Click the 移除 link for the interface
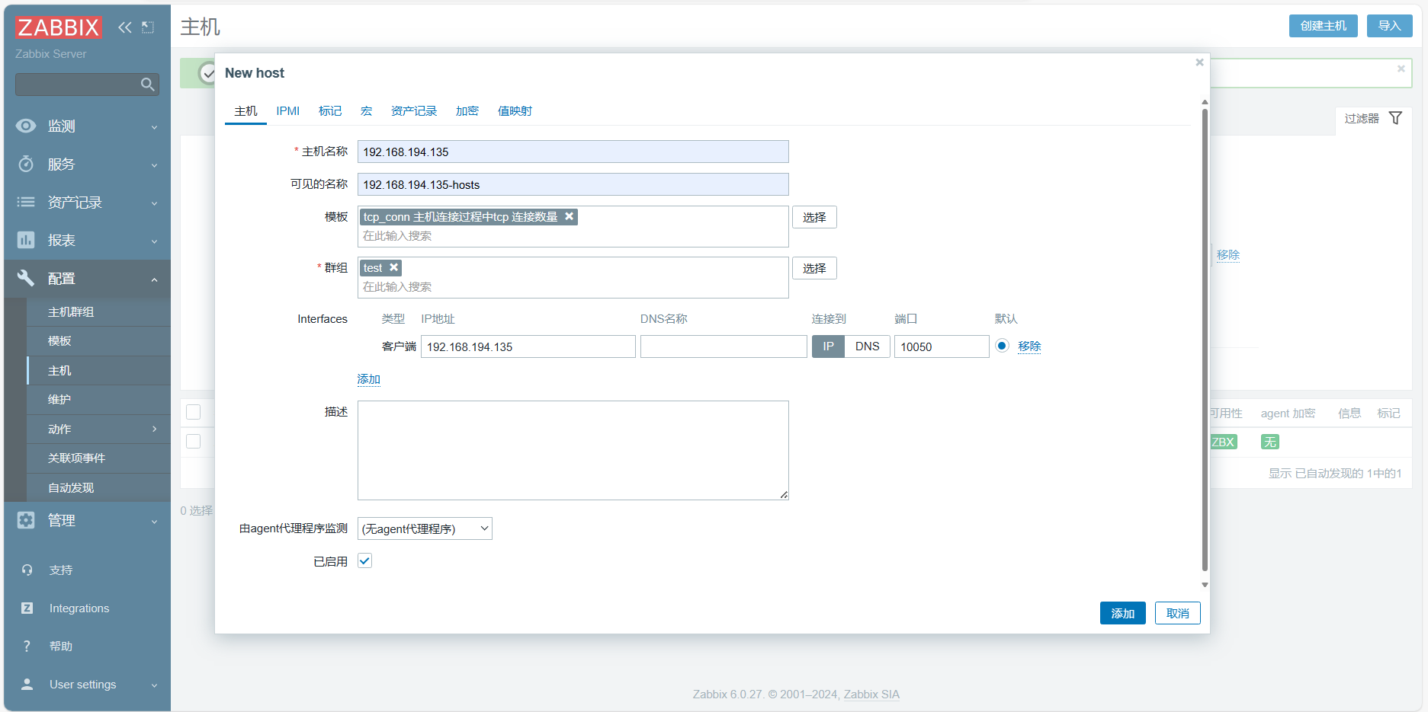The width and height of the screenshot is (1428, 712). (x=1029, y=346)
